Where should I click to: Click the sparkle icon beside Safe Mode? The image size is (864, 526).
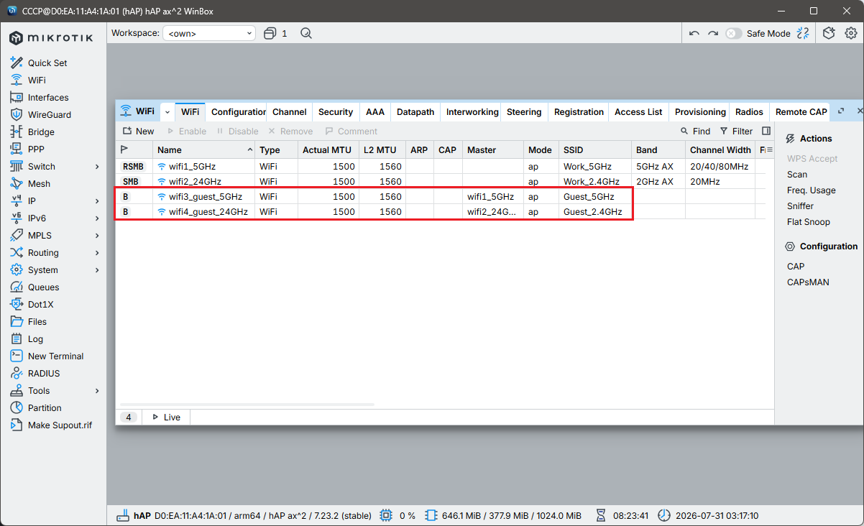[x=804, y=33]
